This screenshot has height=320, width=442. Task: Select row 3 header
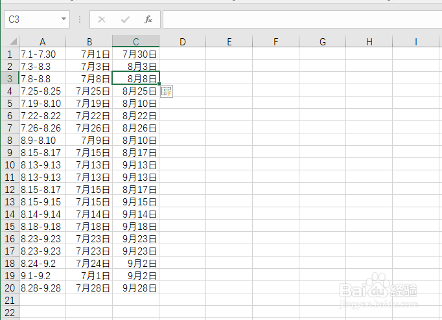click(x=10, y=78)
